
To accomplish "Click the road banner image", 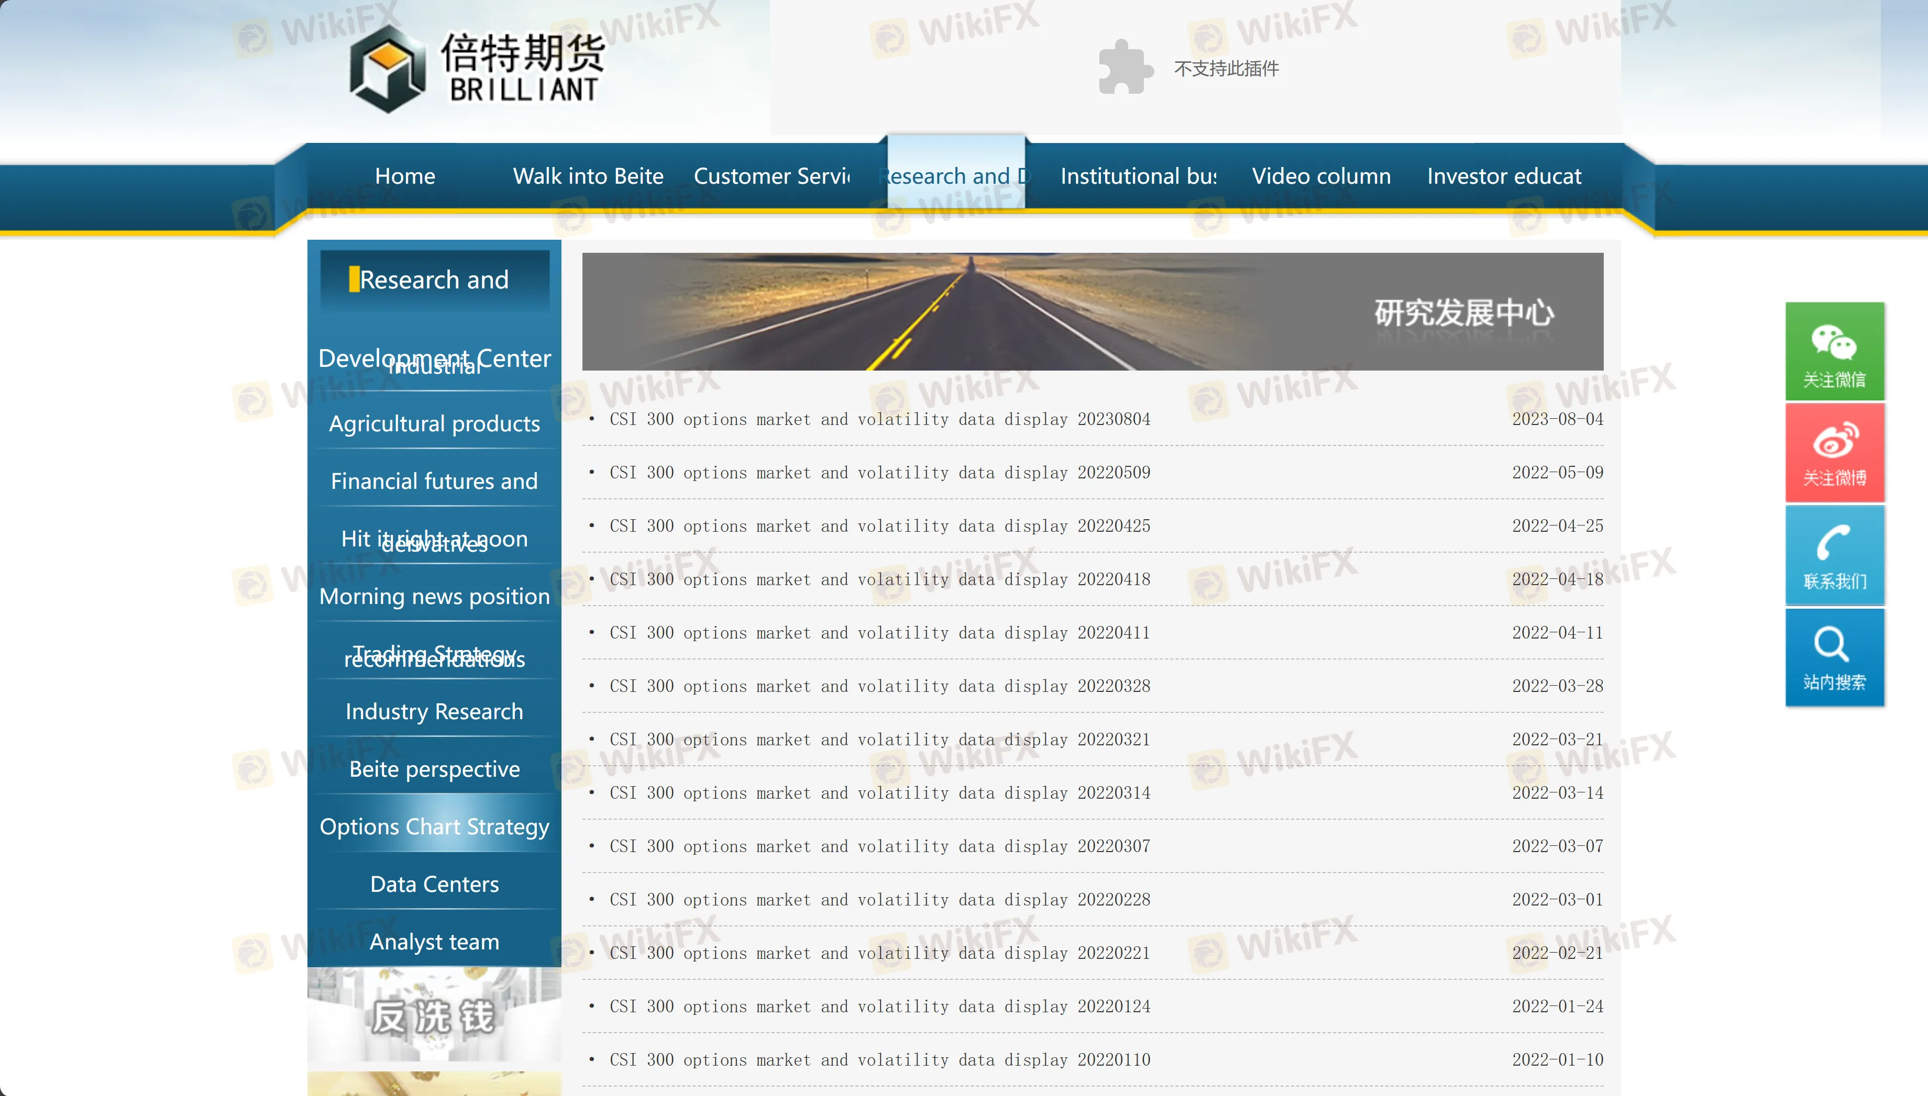I will [1092, 311].
